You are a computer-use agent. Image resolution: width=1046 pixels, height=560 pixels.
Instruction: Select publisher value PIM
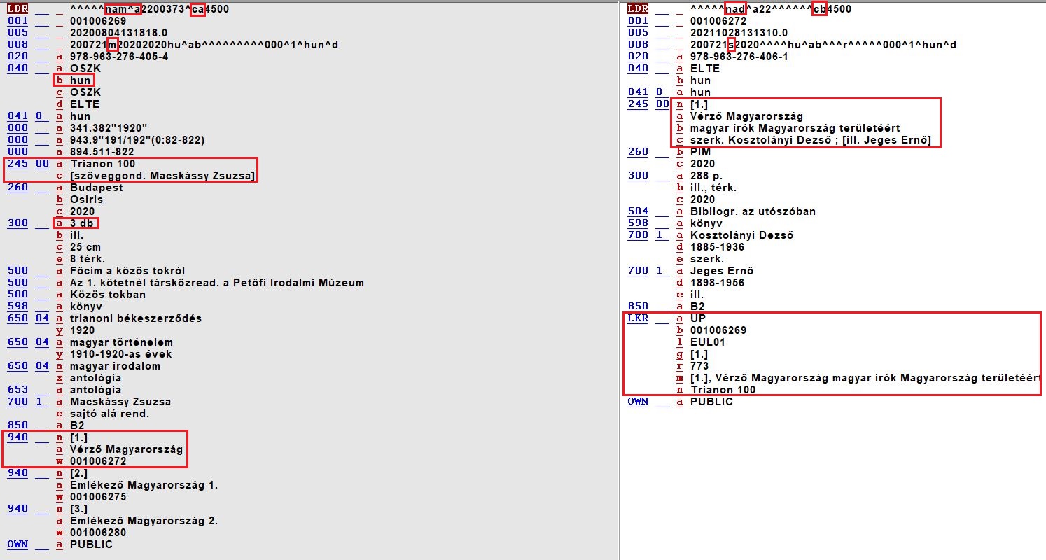[x=700, y=152]
